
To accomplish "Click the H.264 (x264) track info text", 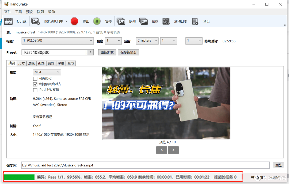I will [62, 99].
